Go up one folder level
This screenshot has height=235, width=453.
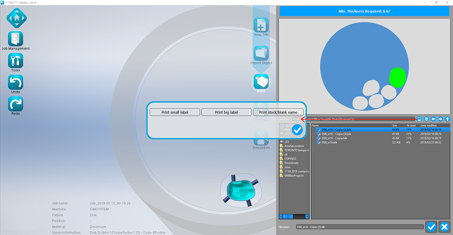click(x=448, y=119)
